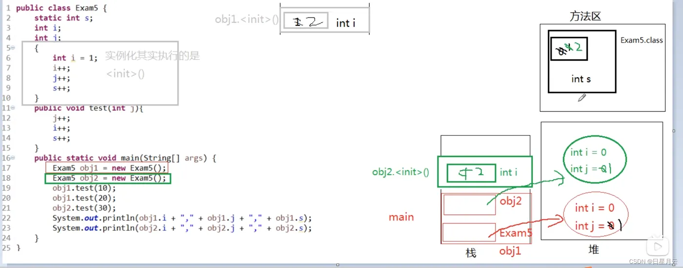Click the 'i++;' statement on line 7
The height and width of the screenshot is (268, 683).
click(x=61, y=68)
